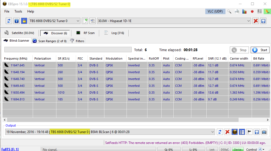271x151 pixels.
Task: Click the TV icon in Output panel
Action: coord(264,132)
